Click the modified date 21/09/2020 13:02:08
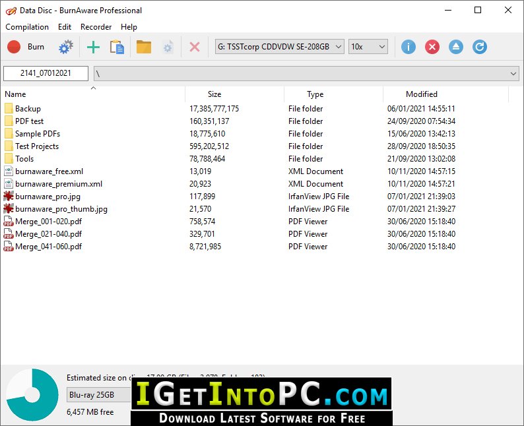The height and width of the screenshot is (426, 524). click(x=422, y=158)
